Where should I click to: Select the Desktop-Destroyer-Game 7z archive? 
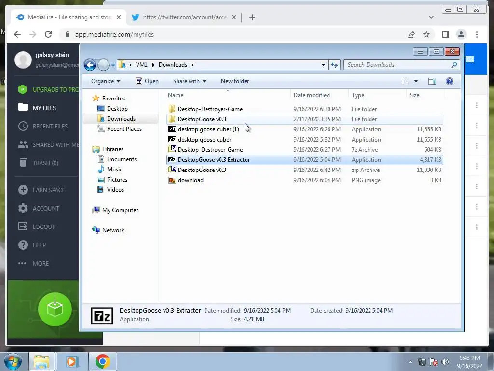point(304,150)
